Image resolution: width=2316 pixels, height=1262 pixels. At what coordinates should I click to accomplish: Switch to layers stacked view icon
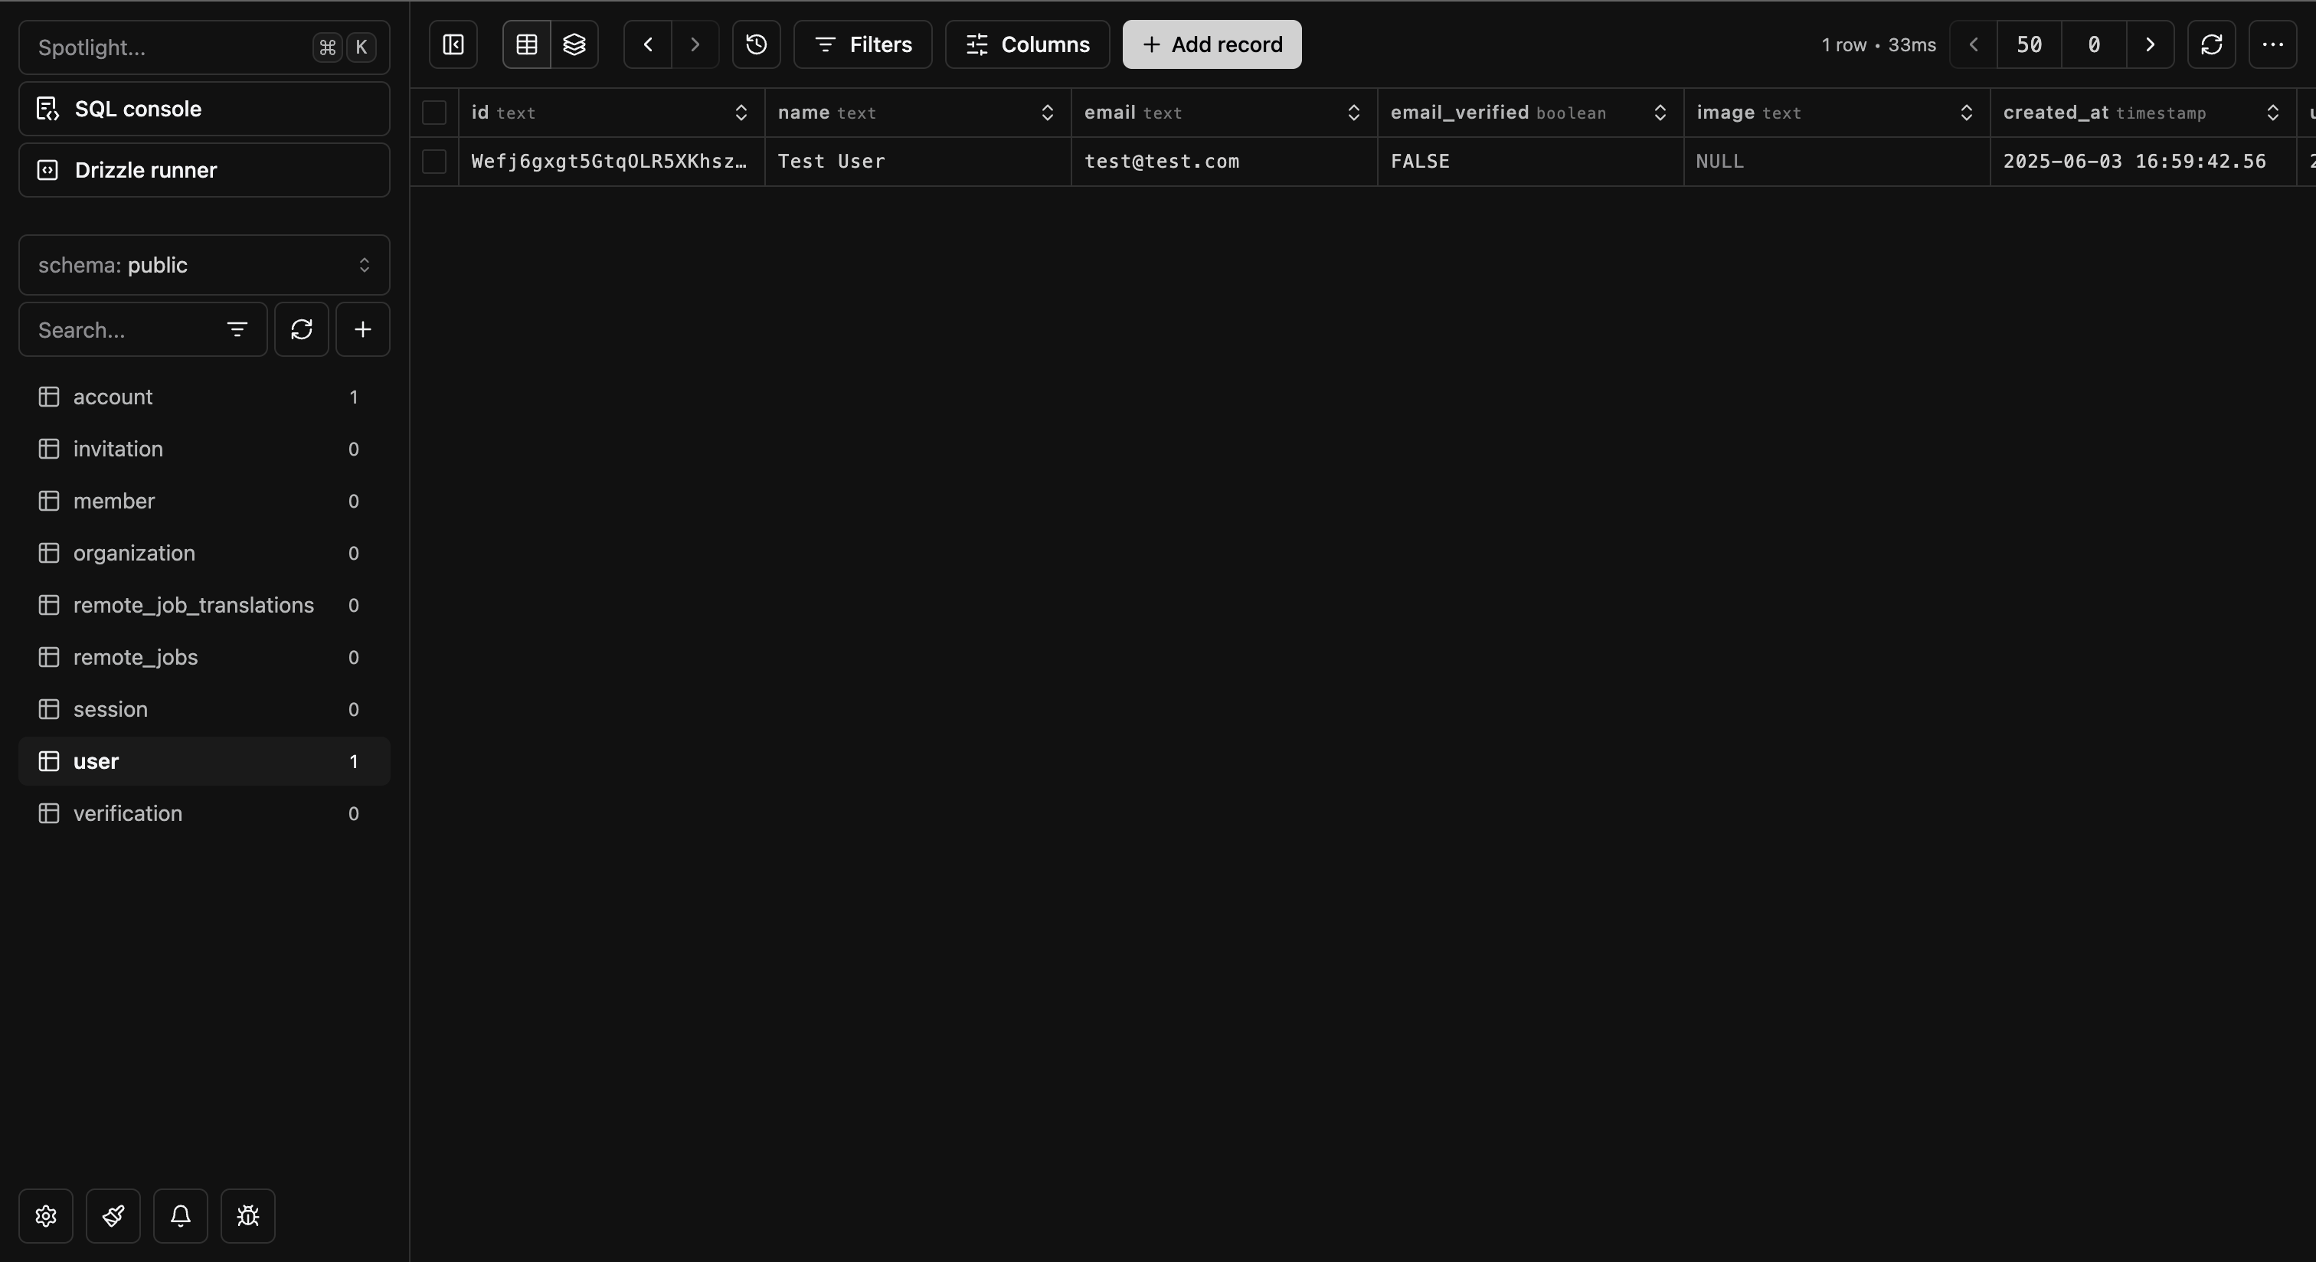coord(574,45)
